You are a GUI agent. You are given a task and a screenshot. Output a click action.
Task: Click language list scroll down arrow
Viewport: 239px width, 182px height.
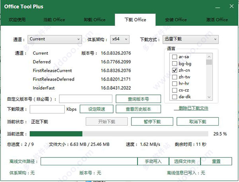[209, 97]
